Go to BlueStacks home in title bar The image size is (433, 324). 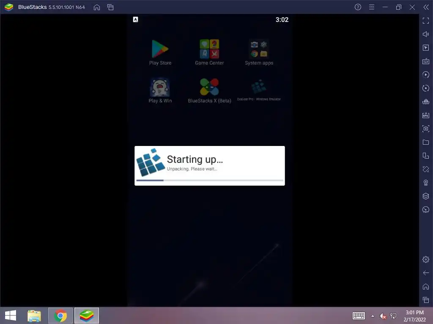pyautogui.click(x=97, y=7)
